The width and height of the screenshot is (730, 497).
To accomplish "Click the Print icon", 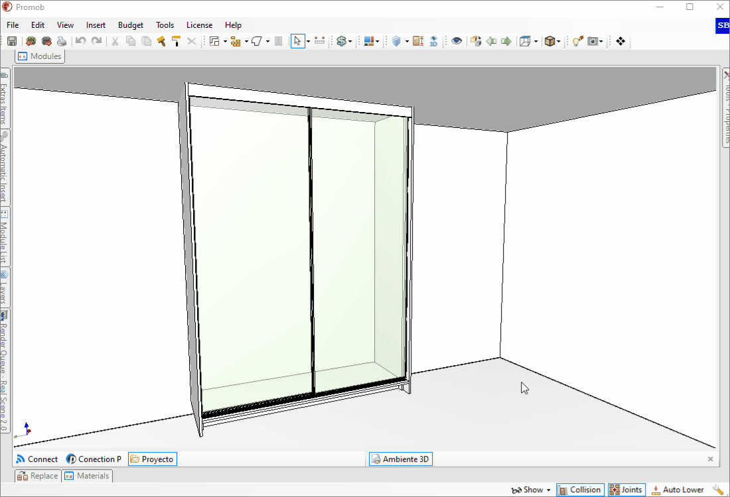I will coord(62,41).
